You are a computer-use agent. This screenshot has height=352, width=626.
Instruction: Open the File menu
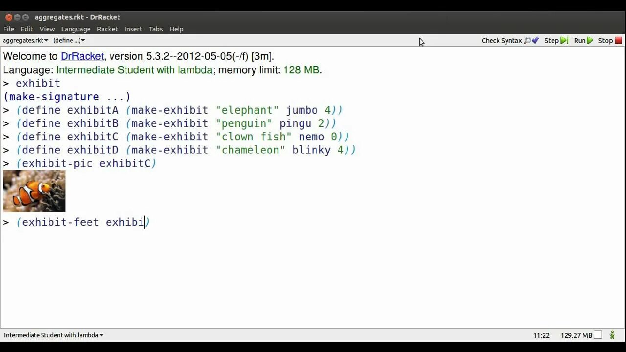click(x=9, y=29)
